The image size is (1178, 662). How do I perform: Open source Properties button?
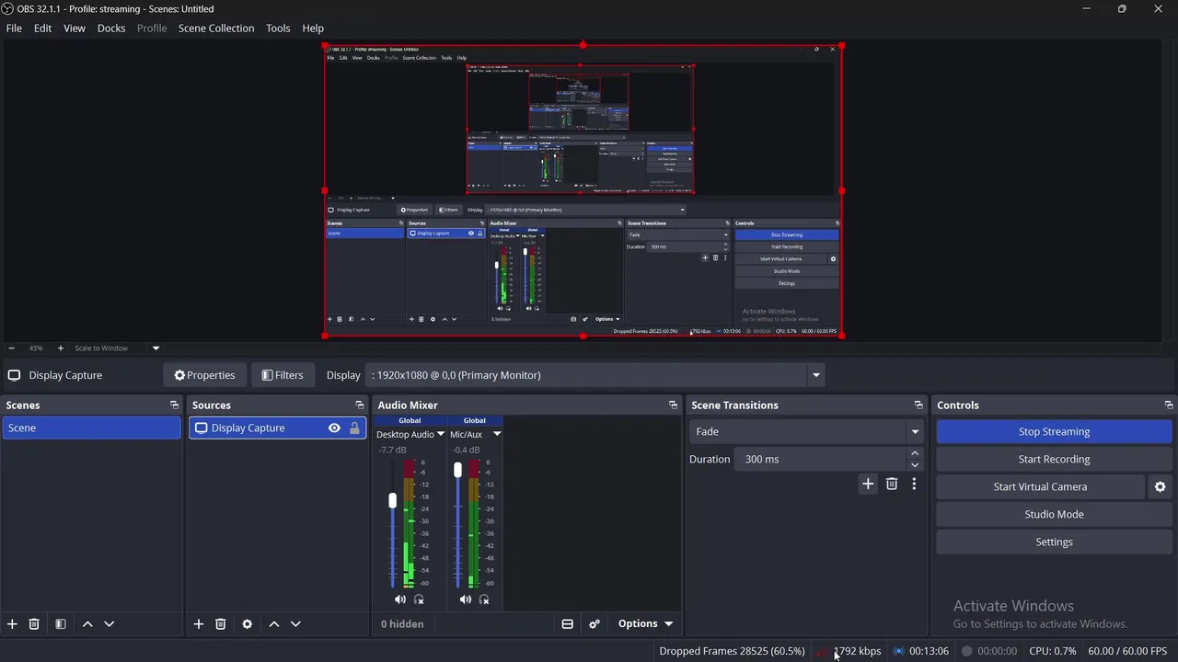coord(204,375)
